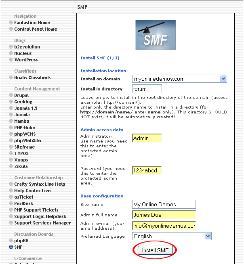Click the bullet icon beside Noahs Classifieds

[11, 77]
